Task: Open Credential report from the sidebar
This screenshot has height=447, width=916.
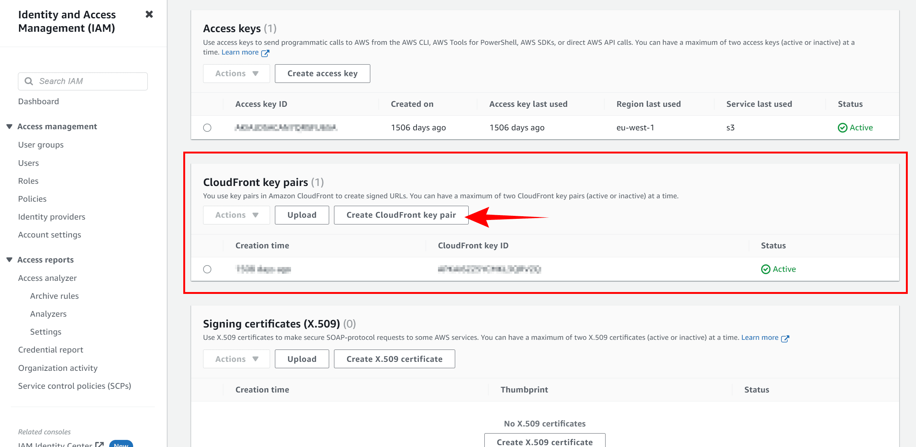Action: pyautogui.click(x=50, y=350)
